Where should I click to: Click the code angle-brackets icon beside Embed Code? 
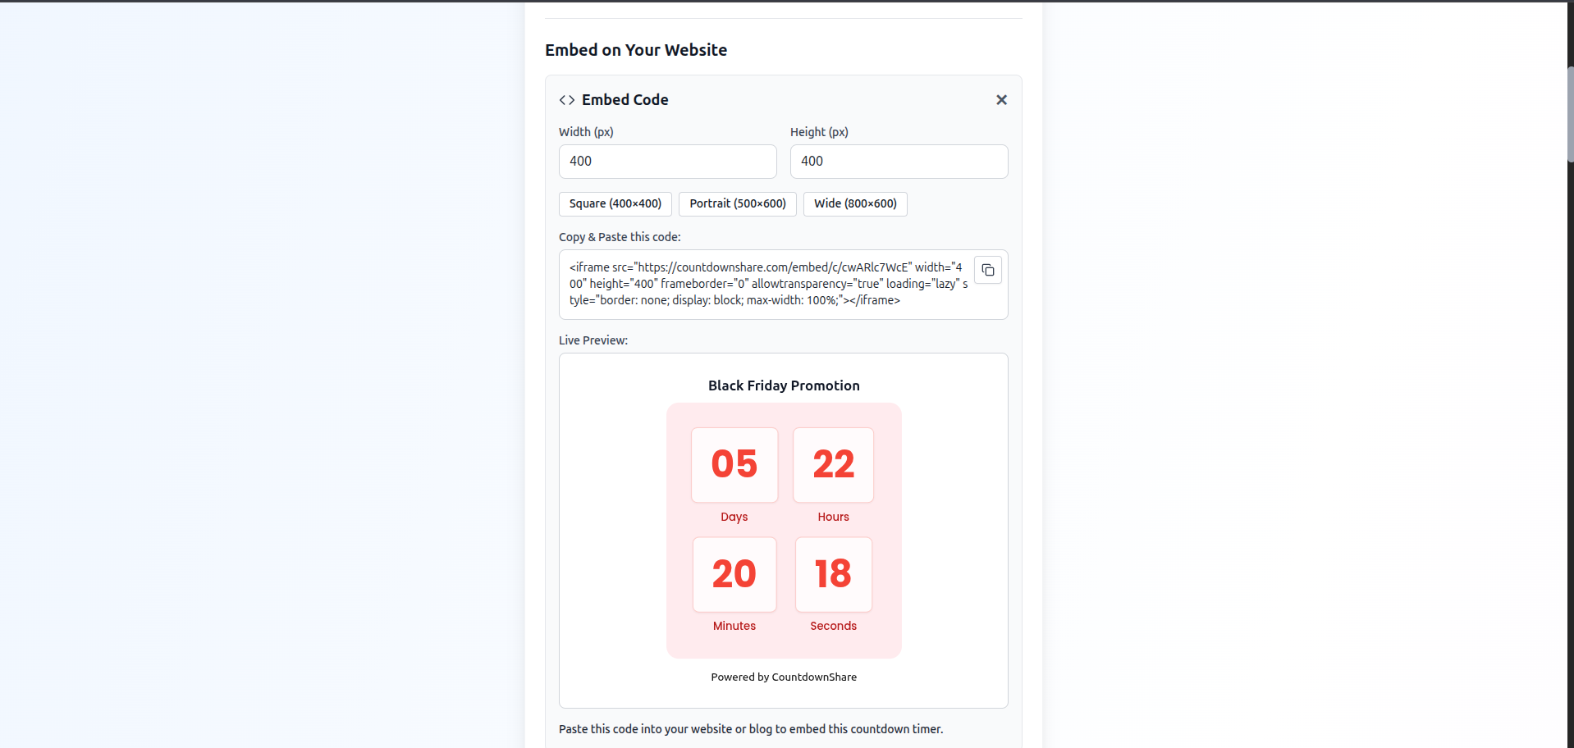(566, 99)
